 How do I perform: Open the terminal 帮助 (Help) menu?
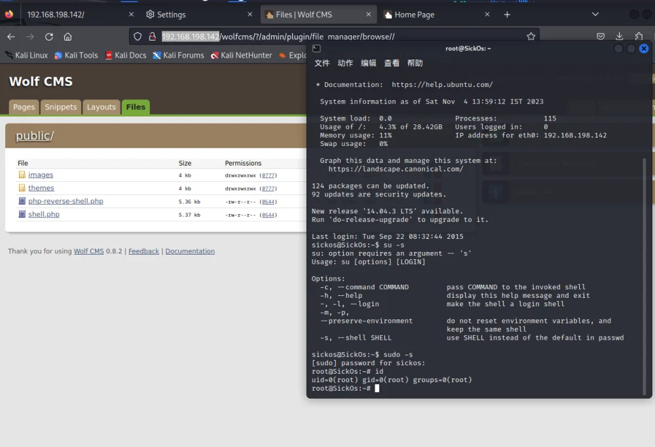[415, 63]
